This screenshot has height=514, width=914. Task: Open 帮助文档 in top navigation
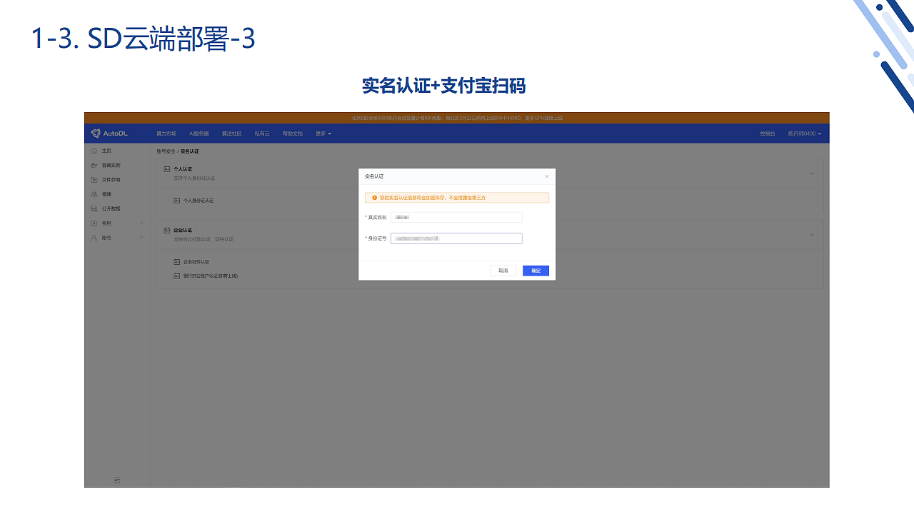click(293, 133)
